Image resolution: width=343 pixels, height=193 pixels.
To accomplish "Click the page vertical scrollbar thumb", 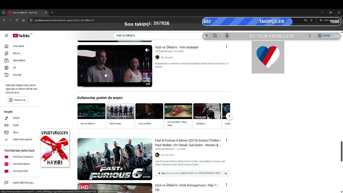I will (x=342, y=151).
